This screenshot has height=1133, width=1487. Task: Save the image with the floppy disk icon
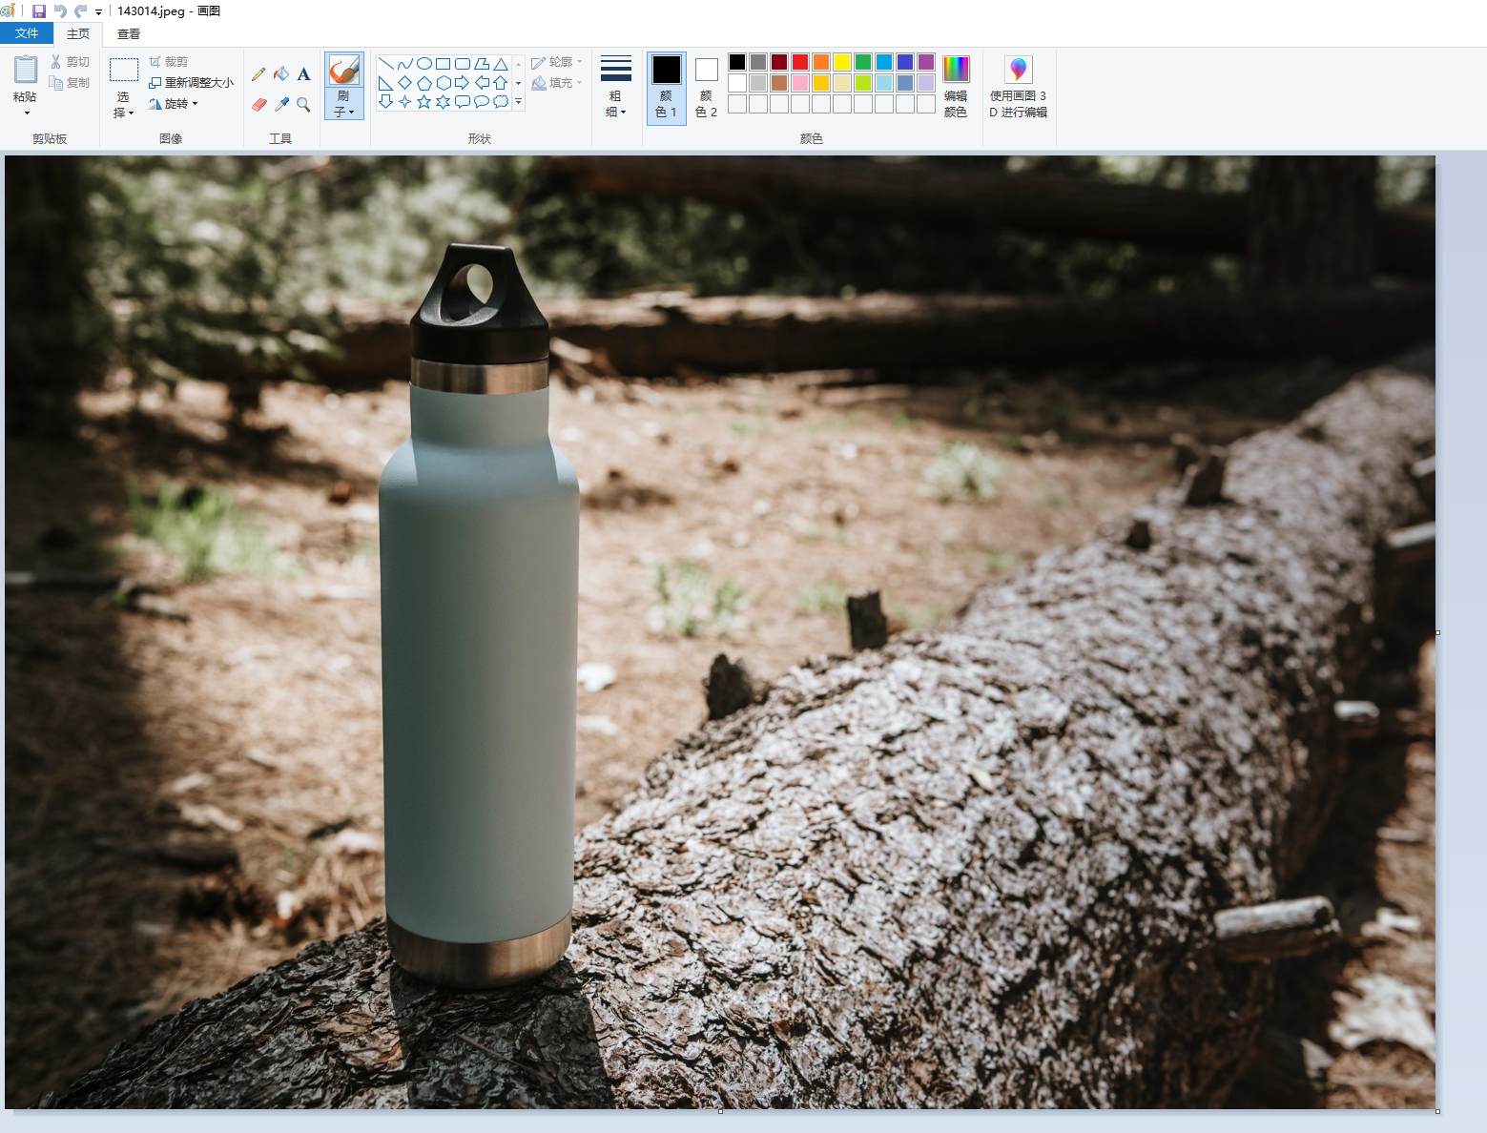(39, 11)
